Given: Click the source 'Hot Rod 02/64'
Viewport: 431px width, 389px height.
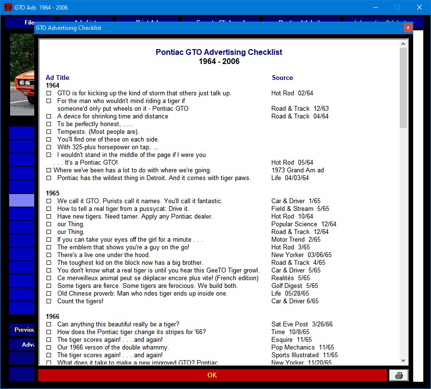Looking at the screenshot, I should click(292, 93).
